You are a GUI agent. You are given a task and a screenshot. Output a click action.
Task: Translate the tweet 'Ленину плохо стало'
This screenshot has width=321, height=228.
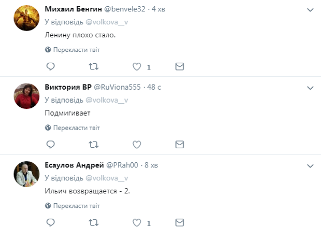coord(72,50)
